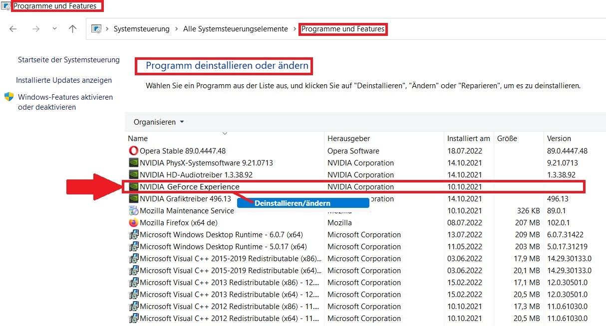606x326 pixels.
Task: Click version cell 6.0.7.31422
Action: (x=564, y=234)
